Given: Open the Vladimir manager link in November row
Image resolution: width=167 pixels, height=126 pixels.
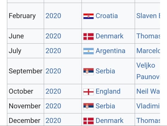Looking at the screenshot, I should click(x=148, y=106).
